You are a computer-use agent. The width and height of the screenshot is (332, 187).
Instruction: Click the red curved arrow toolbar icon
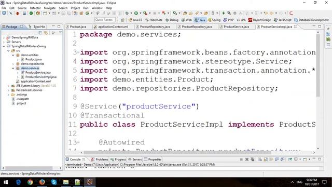tap(291, 13)
